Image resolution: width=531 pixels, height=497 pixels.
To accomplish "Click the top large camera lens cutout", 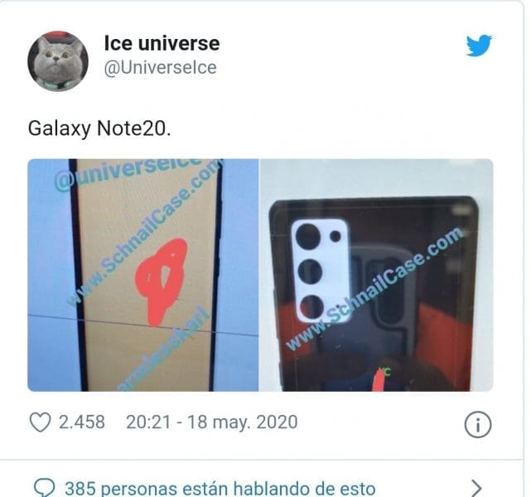I will 308,237.
